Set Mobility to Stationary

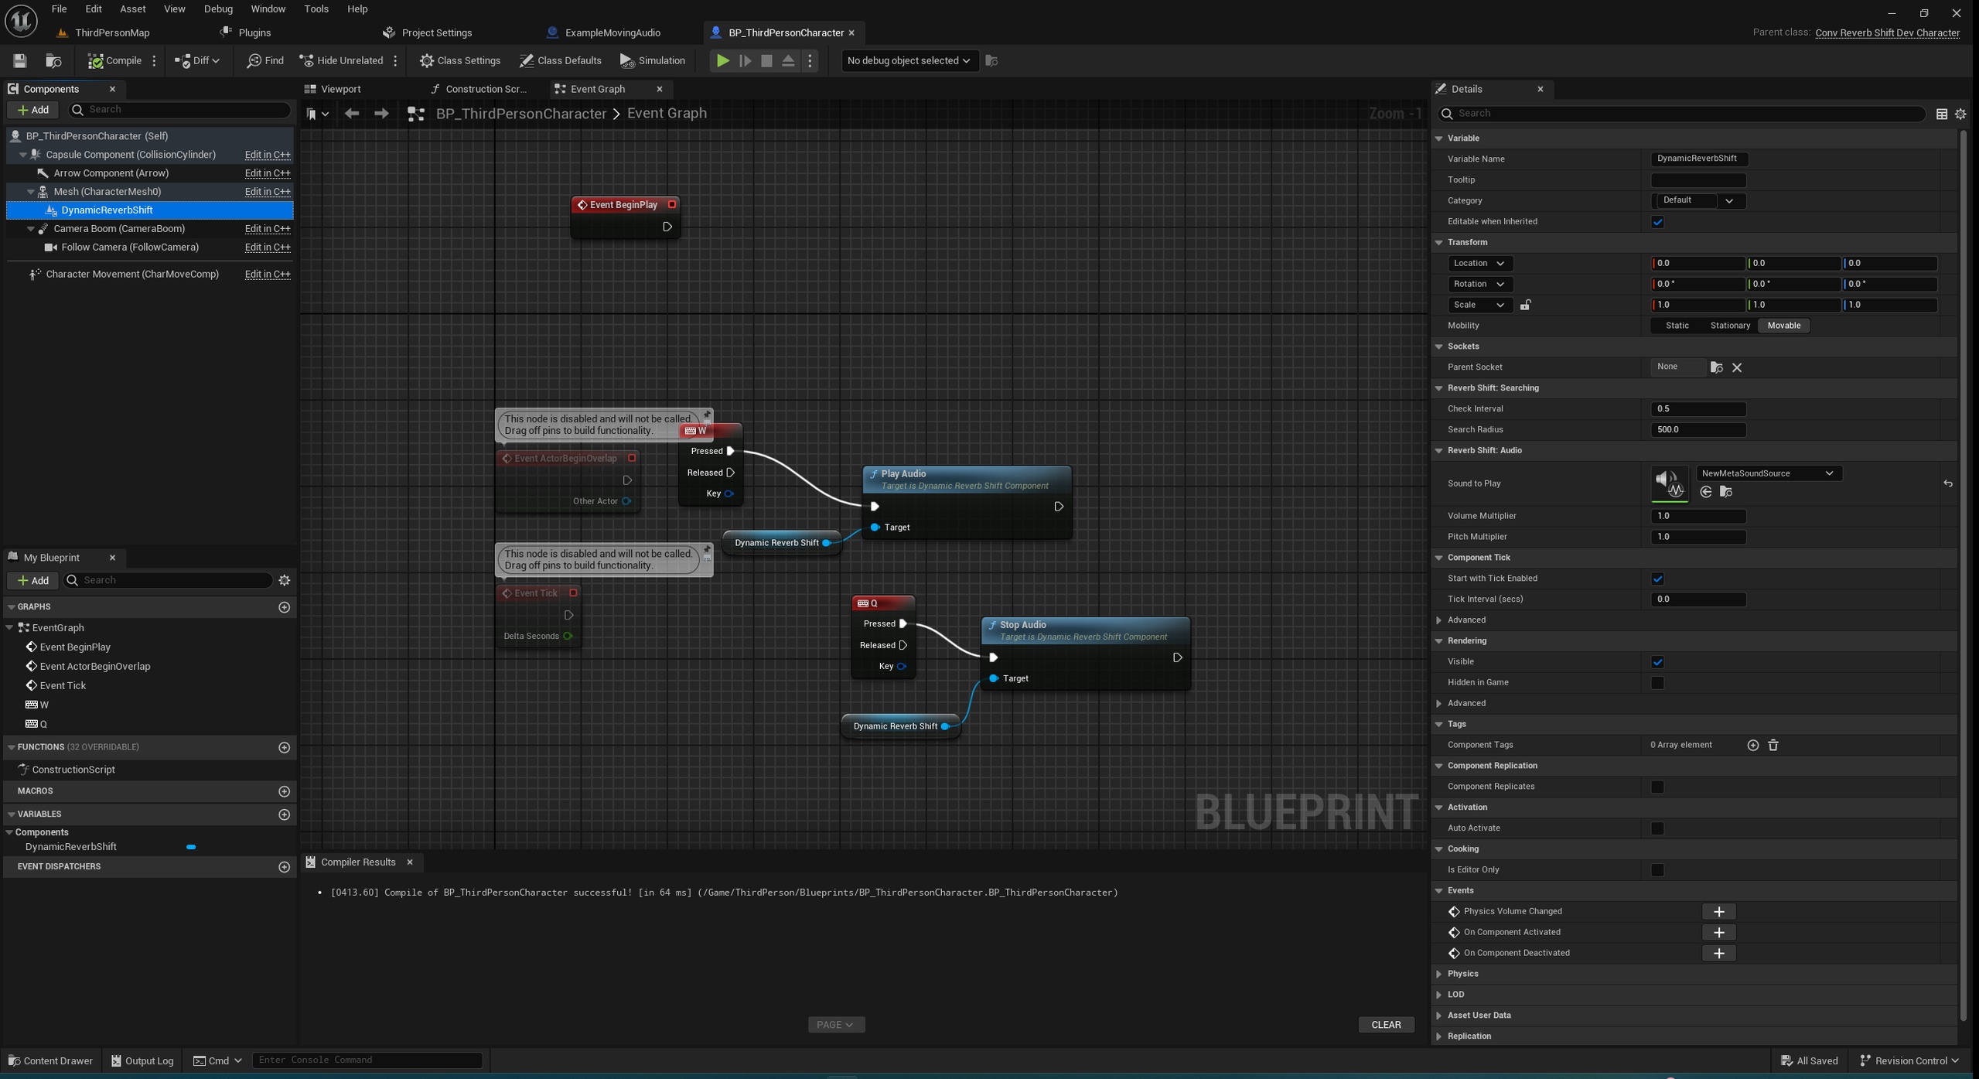[1729, 326]
